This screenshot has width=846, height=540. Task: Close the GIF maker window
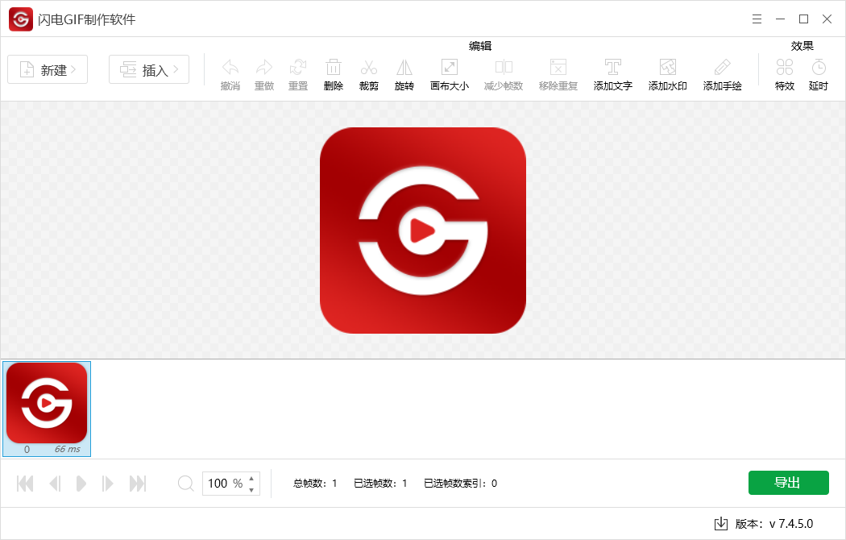pos(827,19)
